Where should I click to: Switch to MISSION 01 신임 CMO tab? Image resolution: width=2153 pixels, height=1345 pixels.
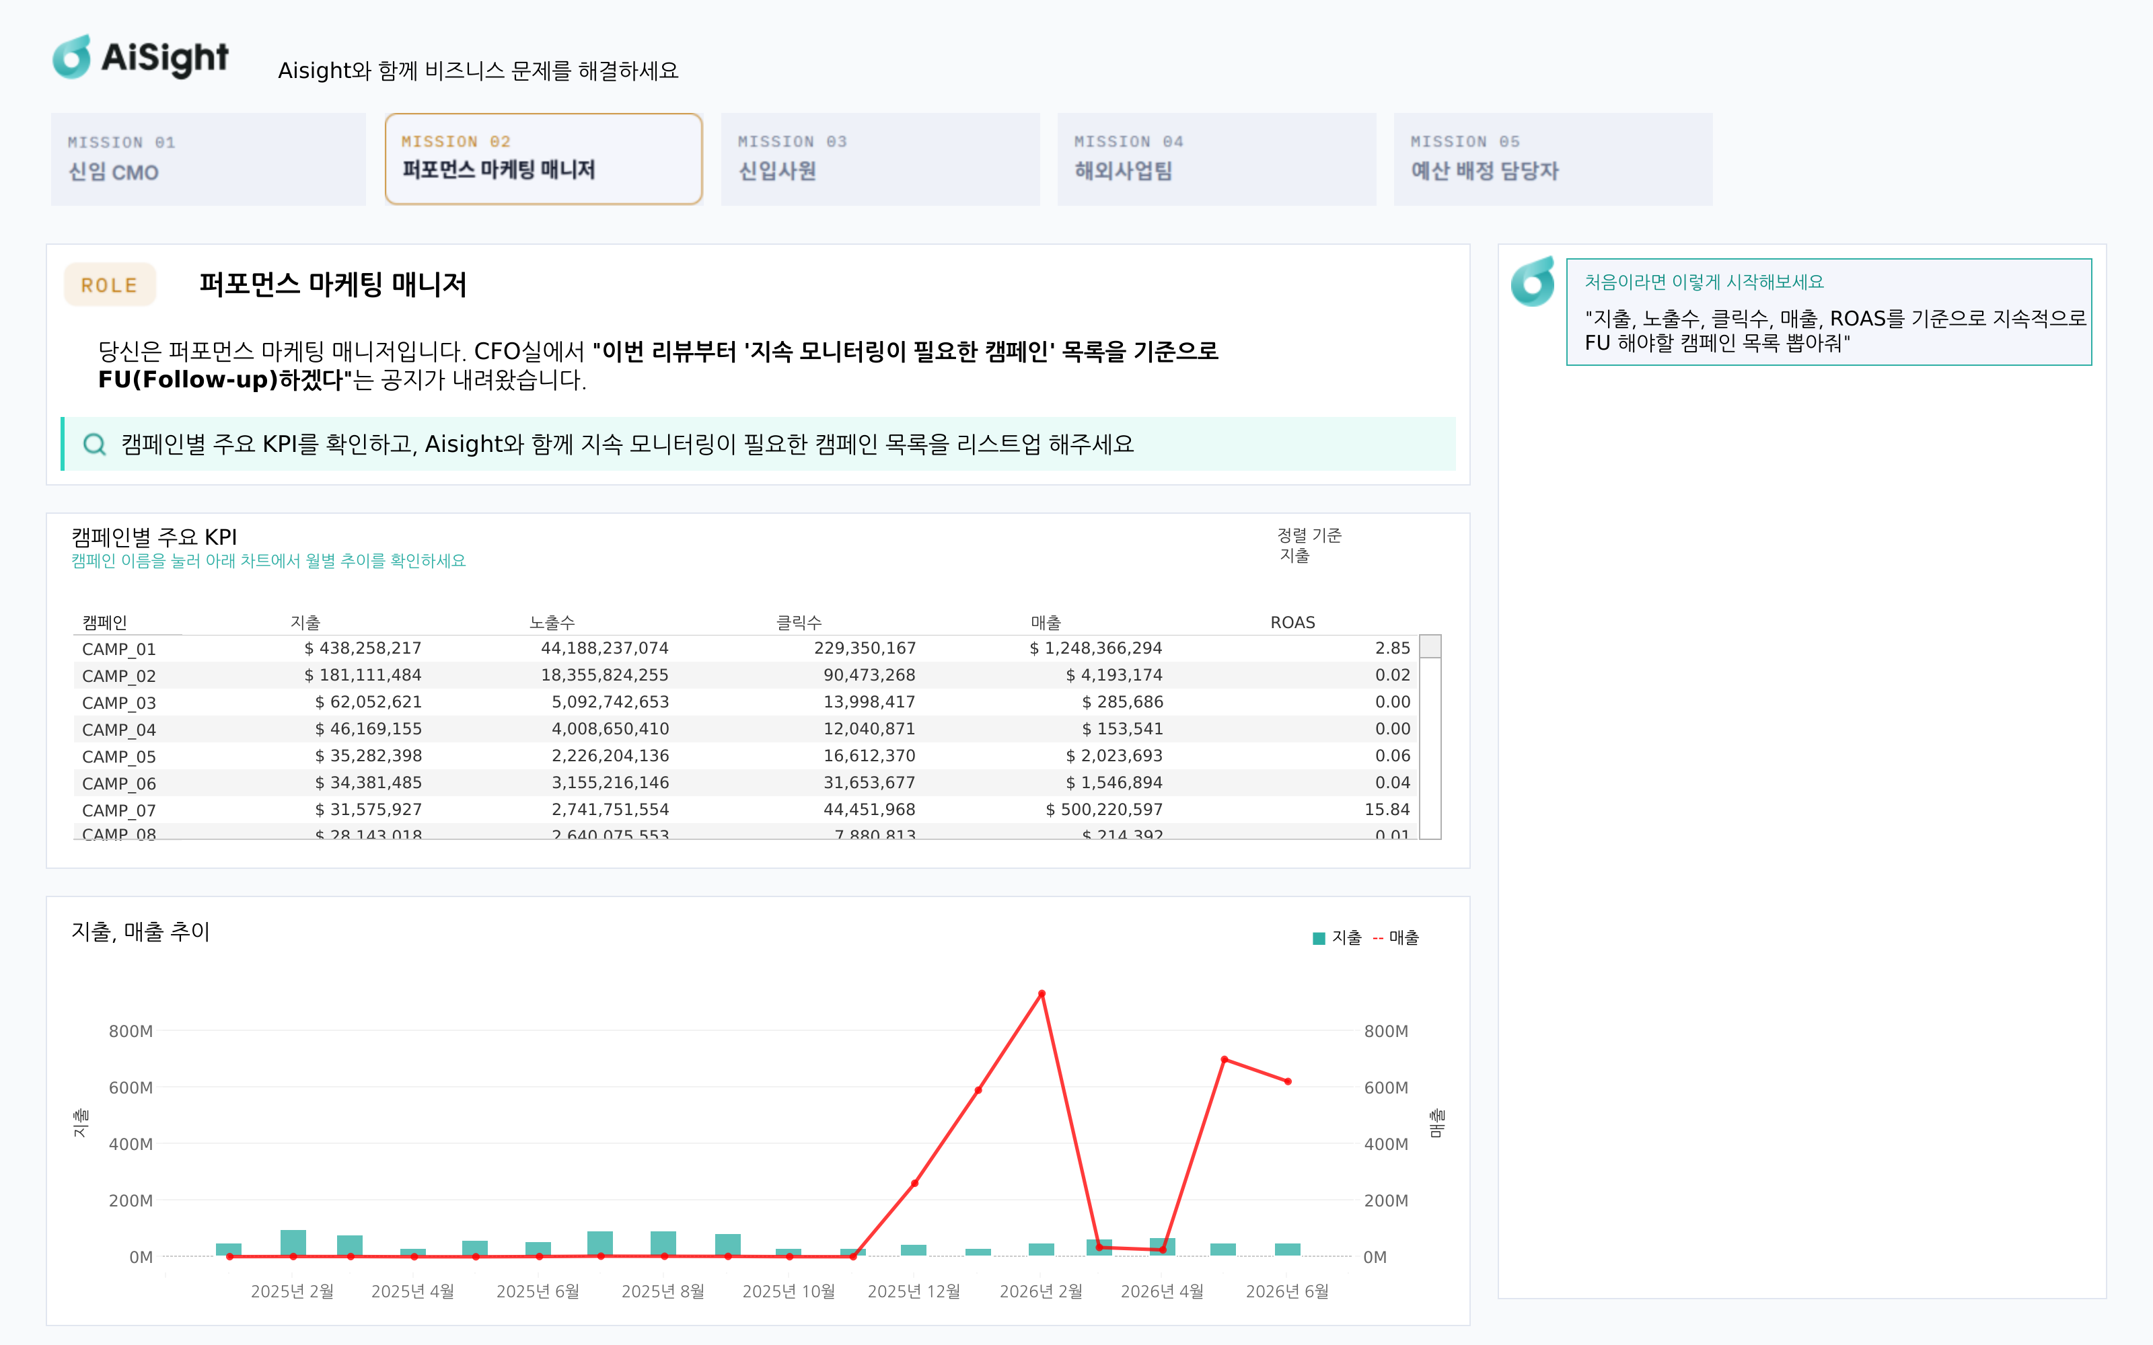point(208,159)
